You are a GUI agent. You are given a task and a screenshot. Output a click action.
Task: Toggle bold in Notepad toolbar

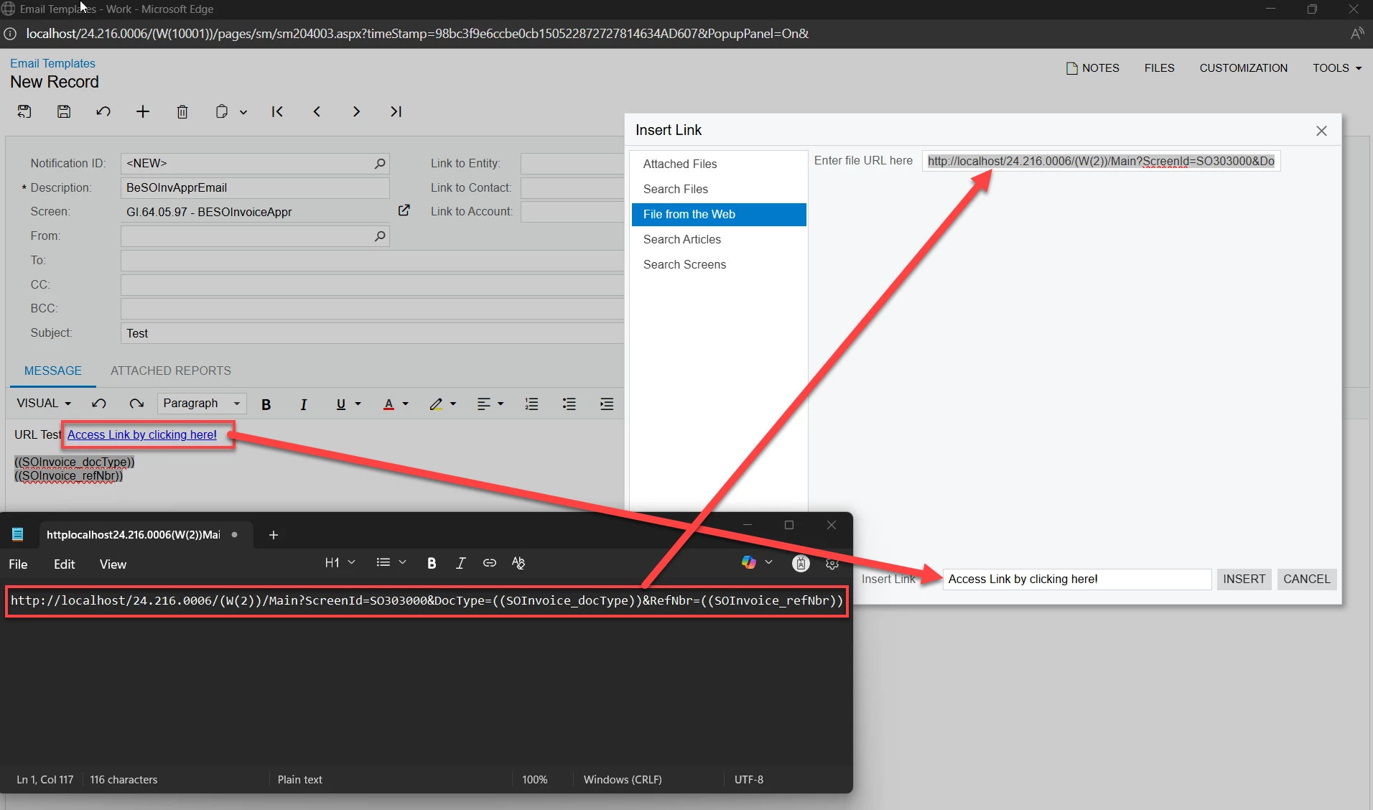coord(432,563)
